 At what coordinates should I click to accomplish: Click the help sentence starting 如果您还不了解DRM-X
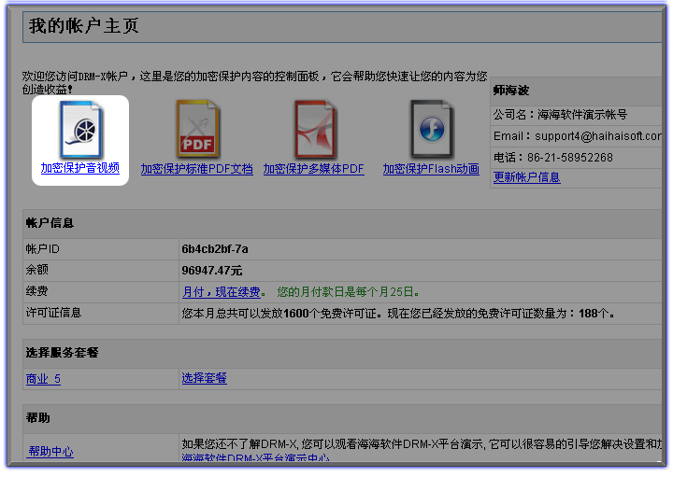[422, 444]
